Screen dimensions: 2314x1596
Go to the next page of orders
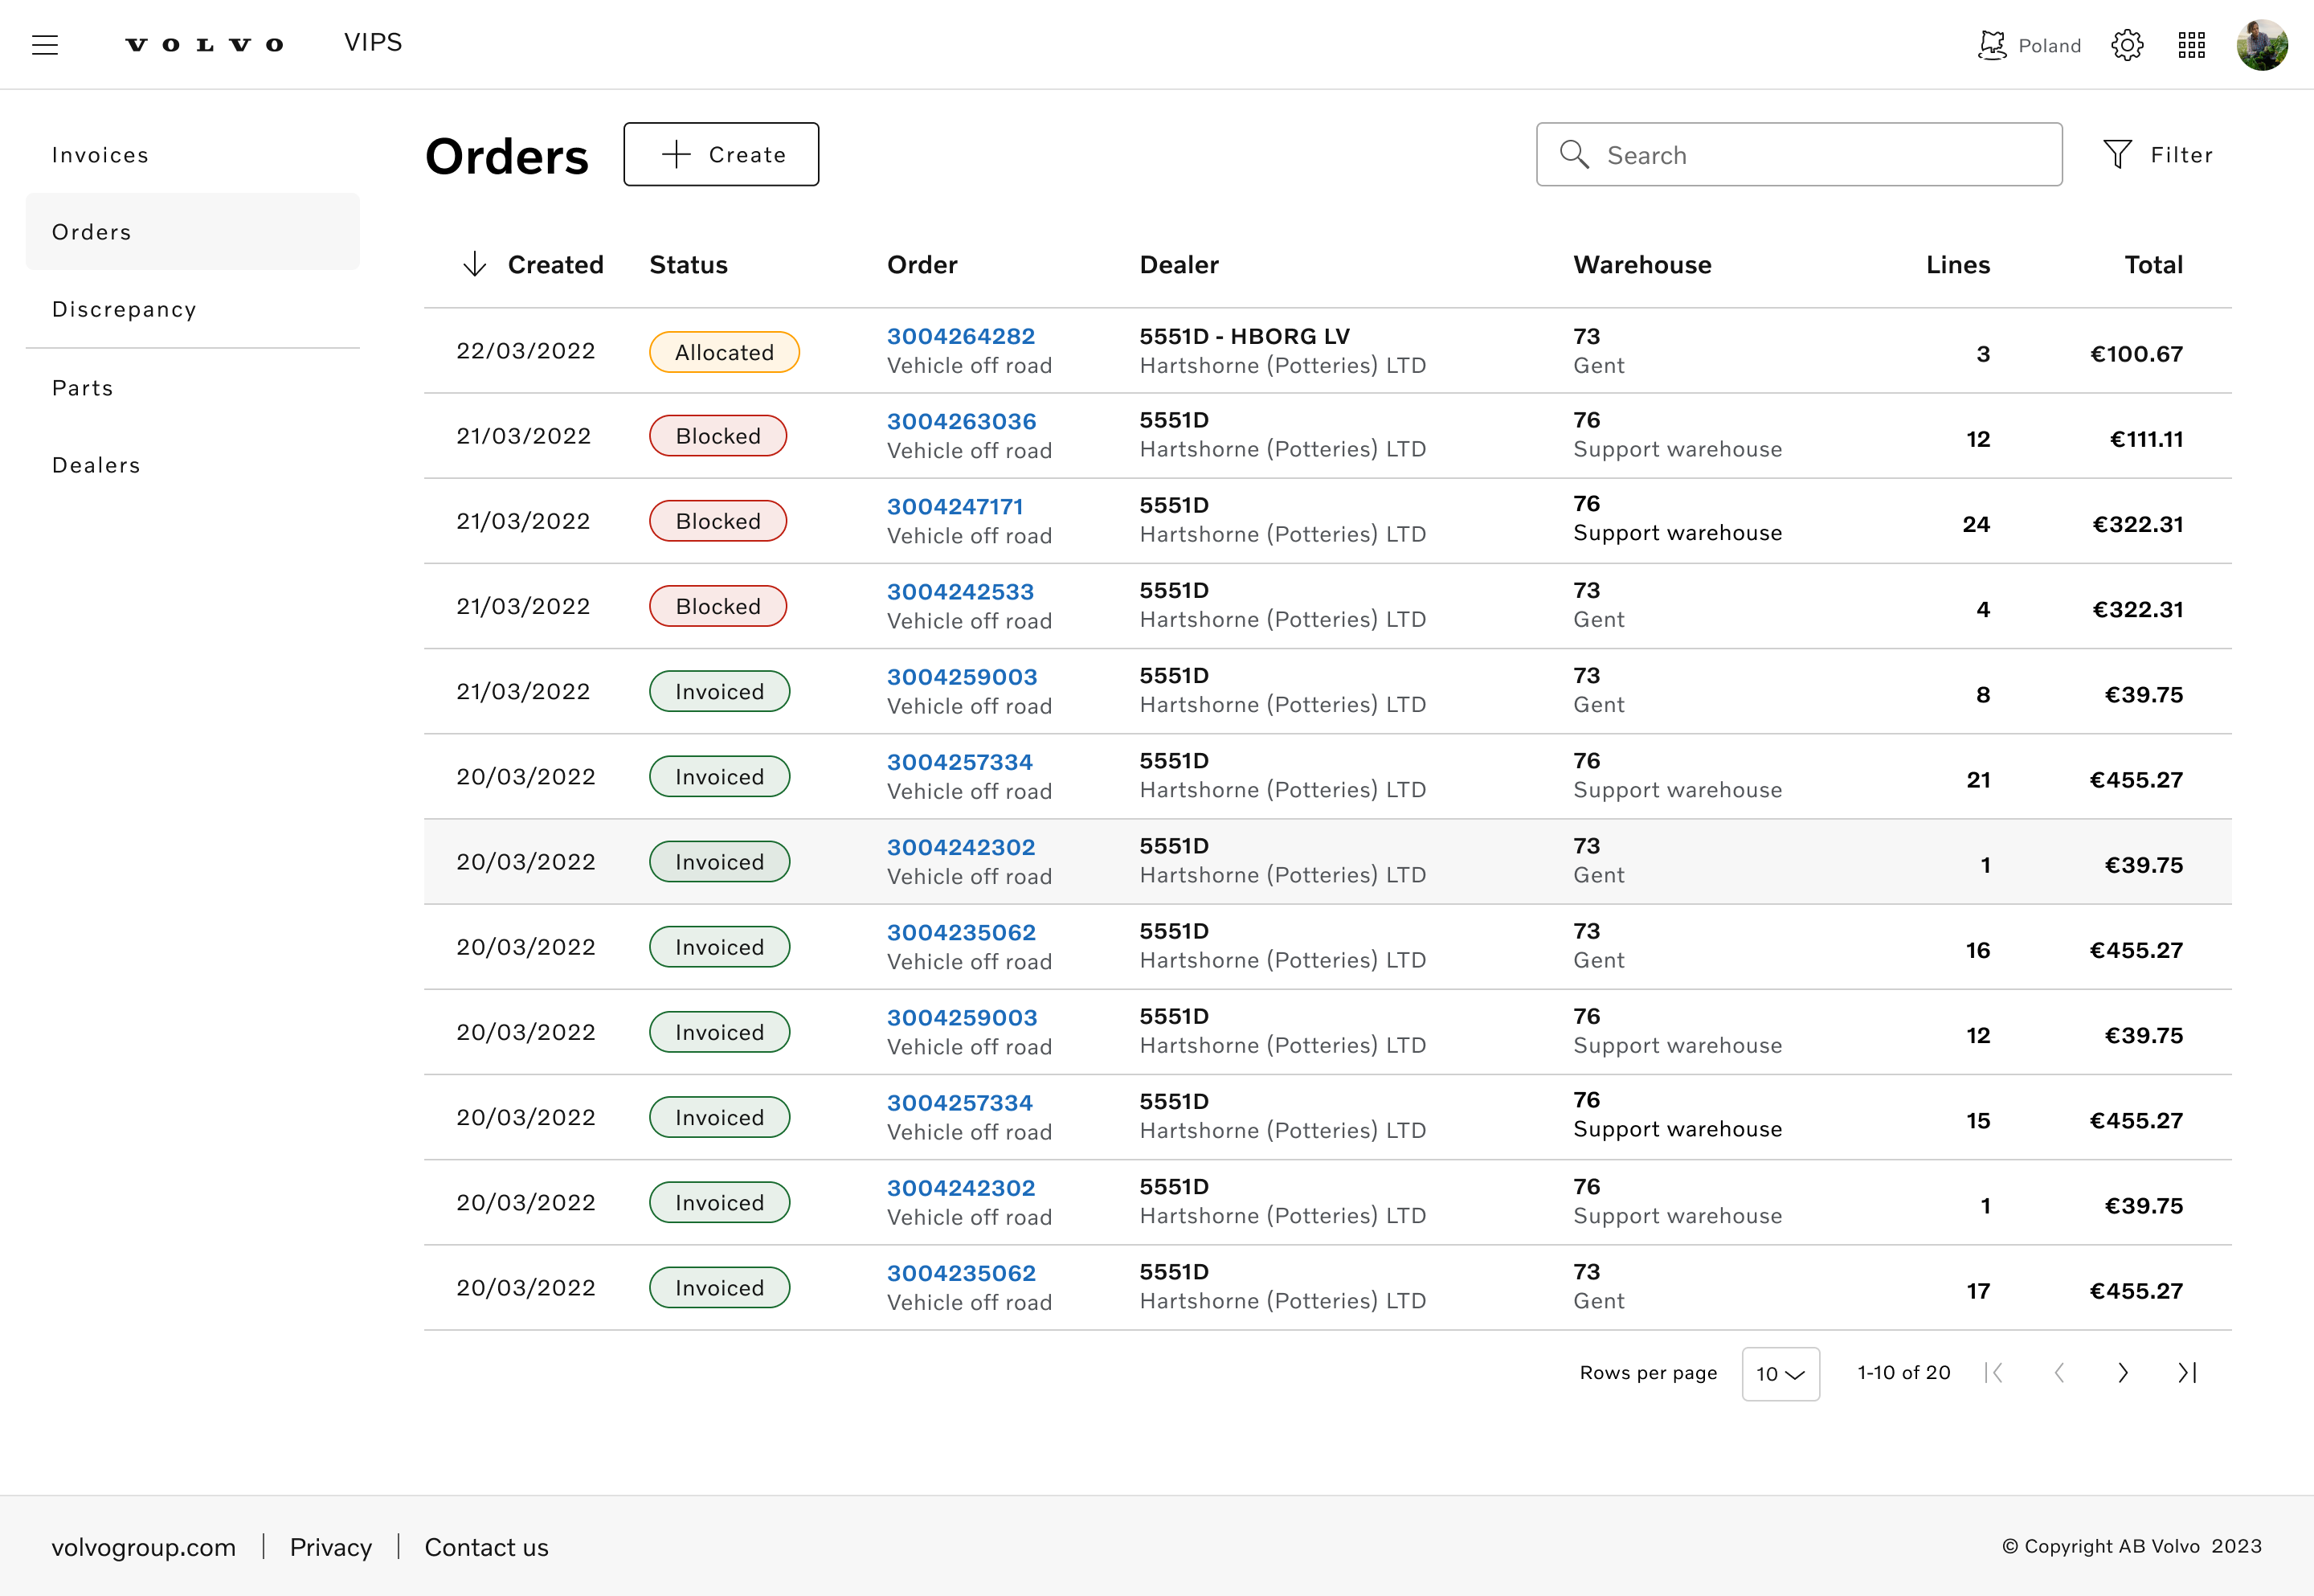(2123, 1373)
